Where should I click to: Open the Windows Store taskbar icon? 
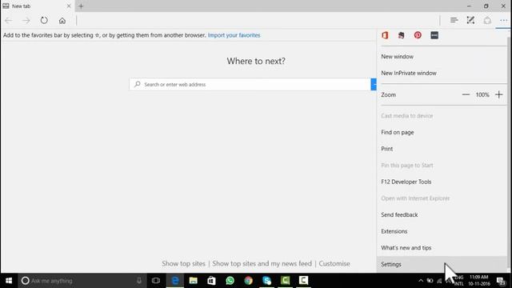point(211,281)
